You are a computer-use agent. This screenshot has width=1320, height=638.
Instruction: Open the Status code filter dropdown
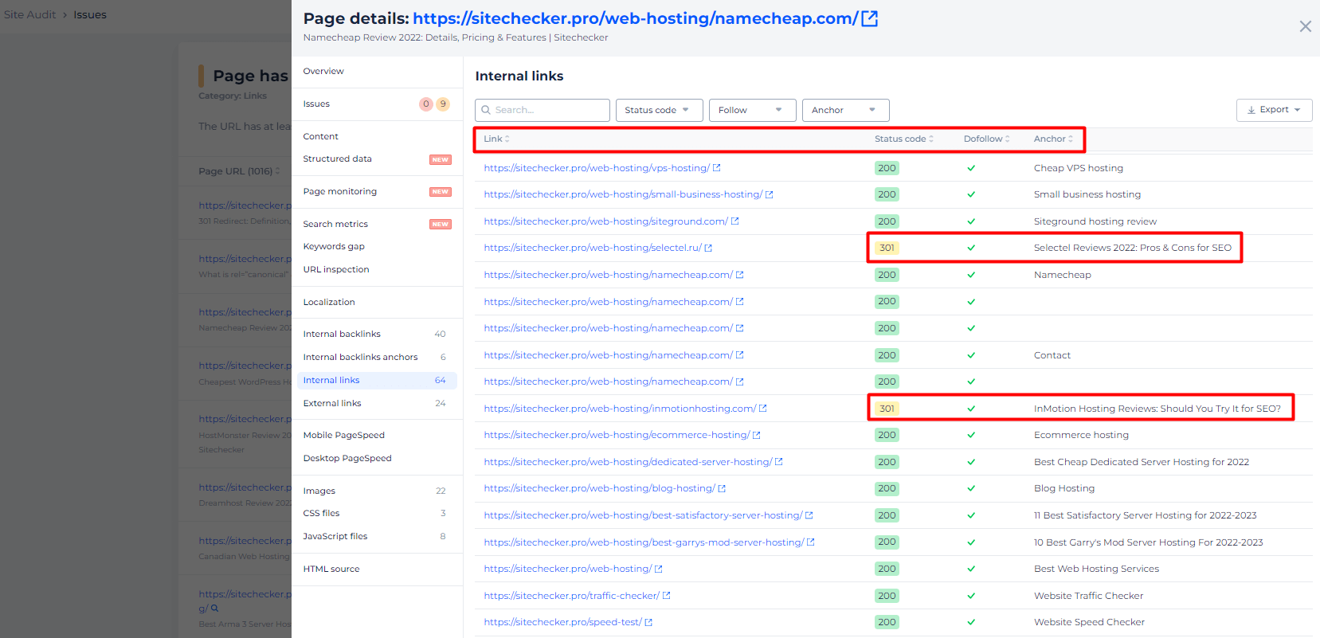click(x=659, y=110)
